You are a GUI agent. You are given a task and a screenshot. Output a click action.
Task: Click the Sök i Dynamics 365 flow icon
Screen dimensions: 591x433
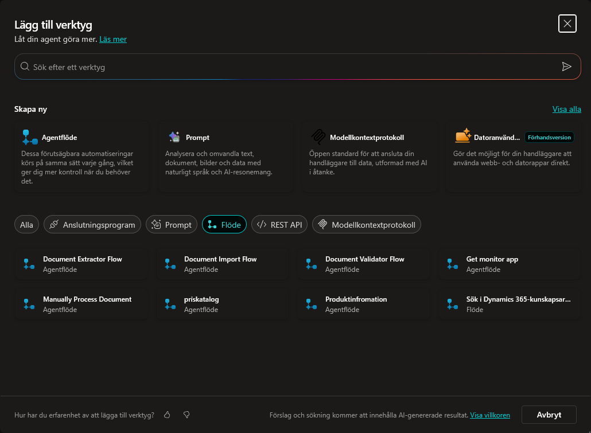[452, 304]
